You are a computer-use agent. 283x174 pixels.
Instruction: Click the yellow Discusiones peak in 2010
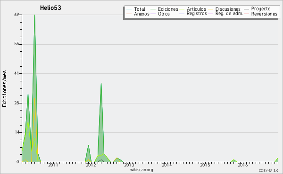34,99
